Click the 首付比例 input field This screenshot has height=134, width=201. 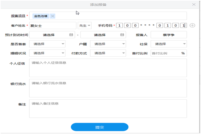(169, 53)
